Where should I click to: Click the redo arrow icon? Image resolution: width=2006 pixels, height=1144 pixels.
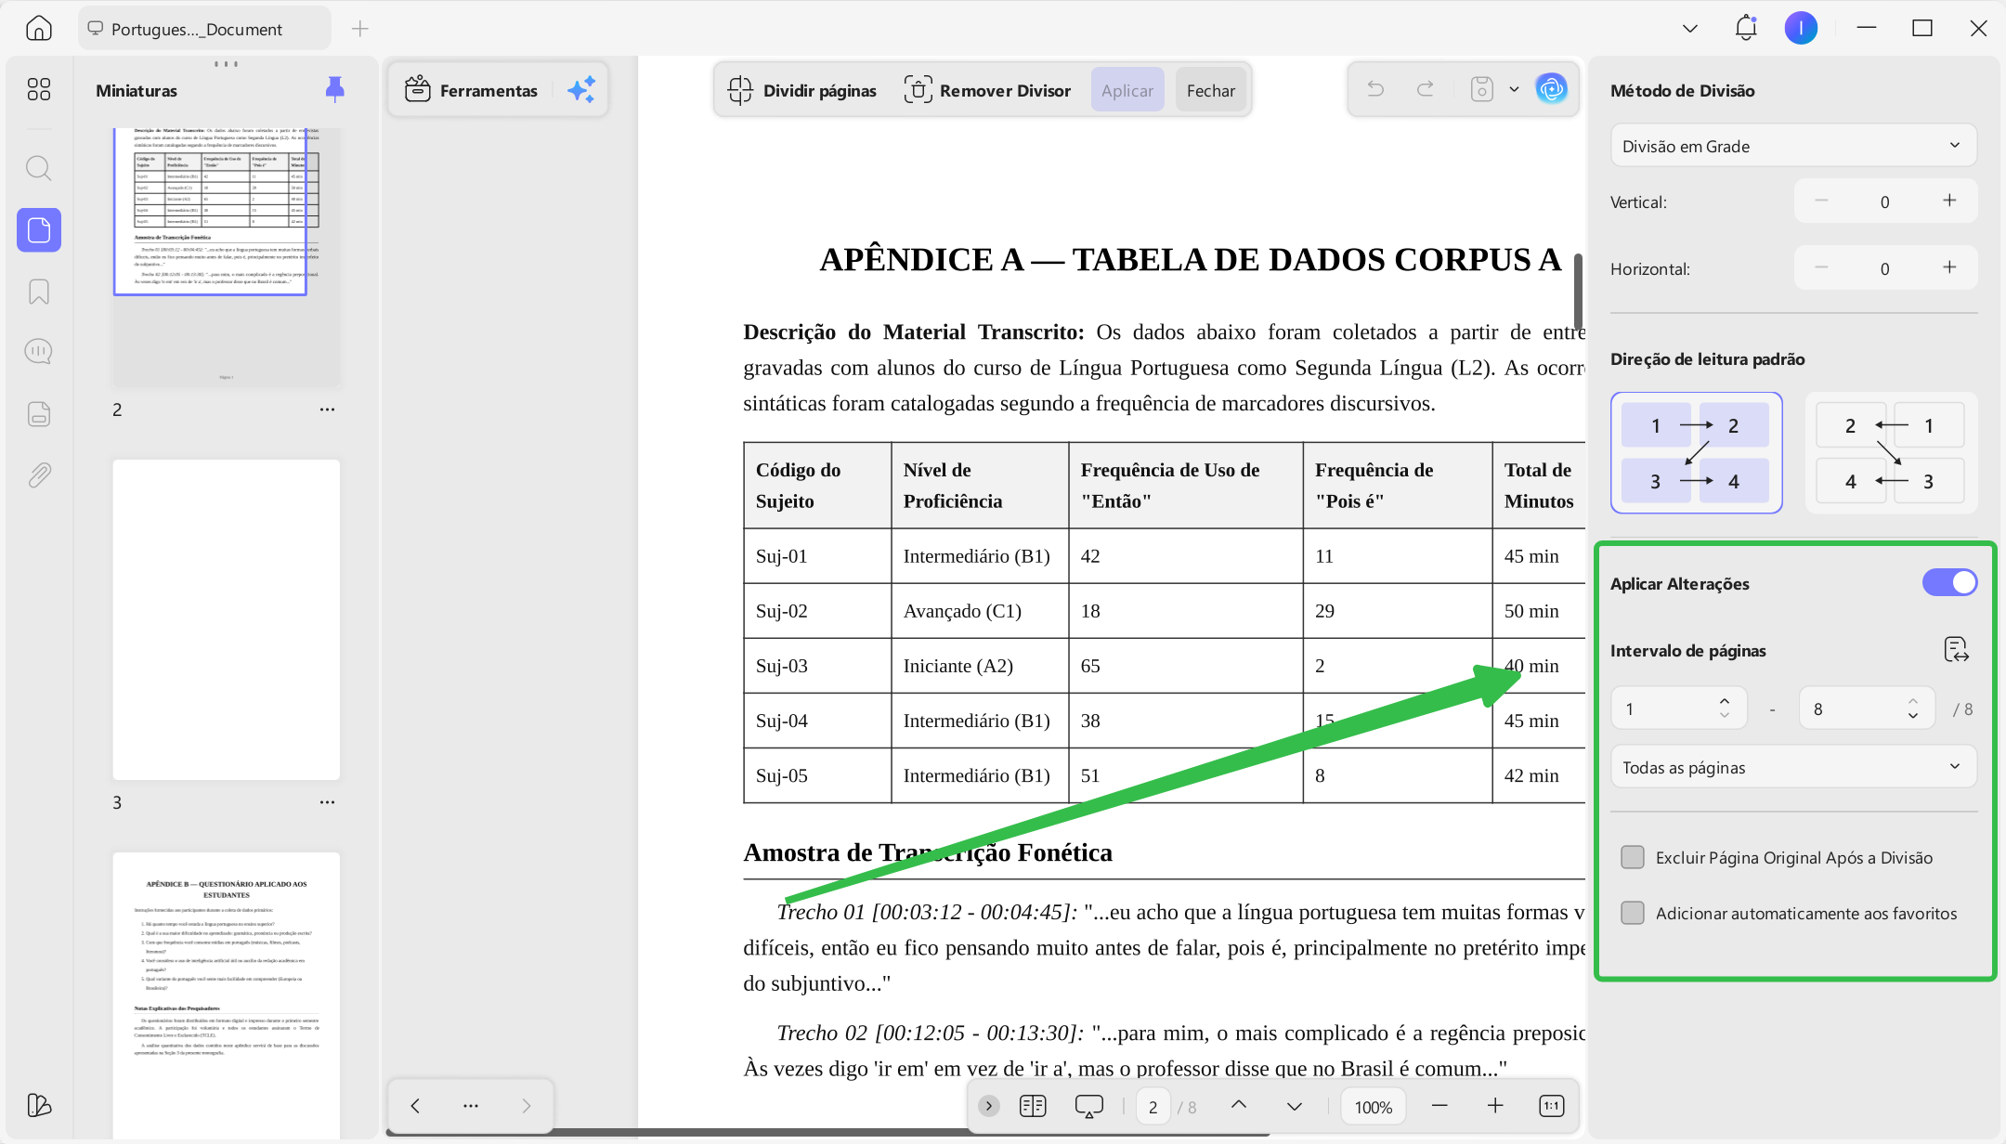click(x=1425, y=89)
